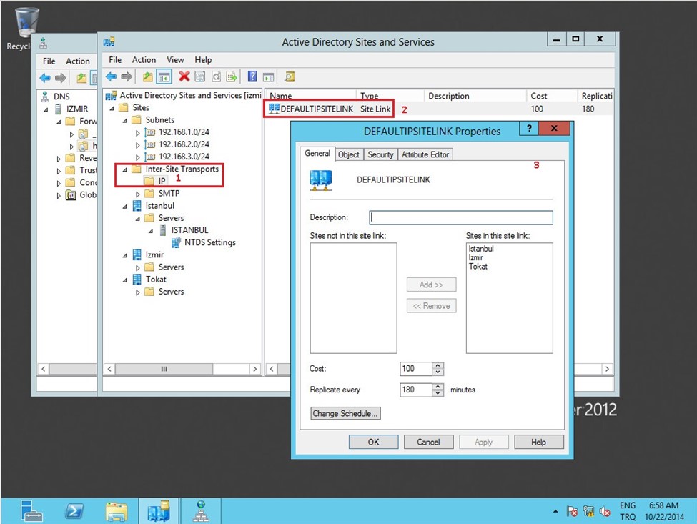Open File Explorer from the taskbar

pos(117,511)
